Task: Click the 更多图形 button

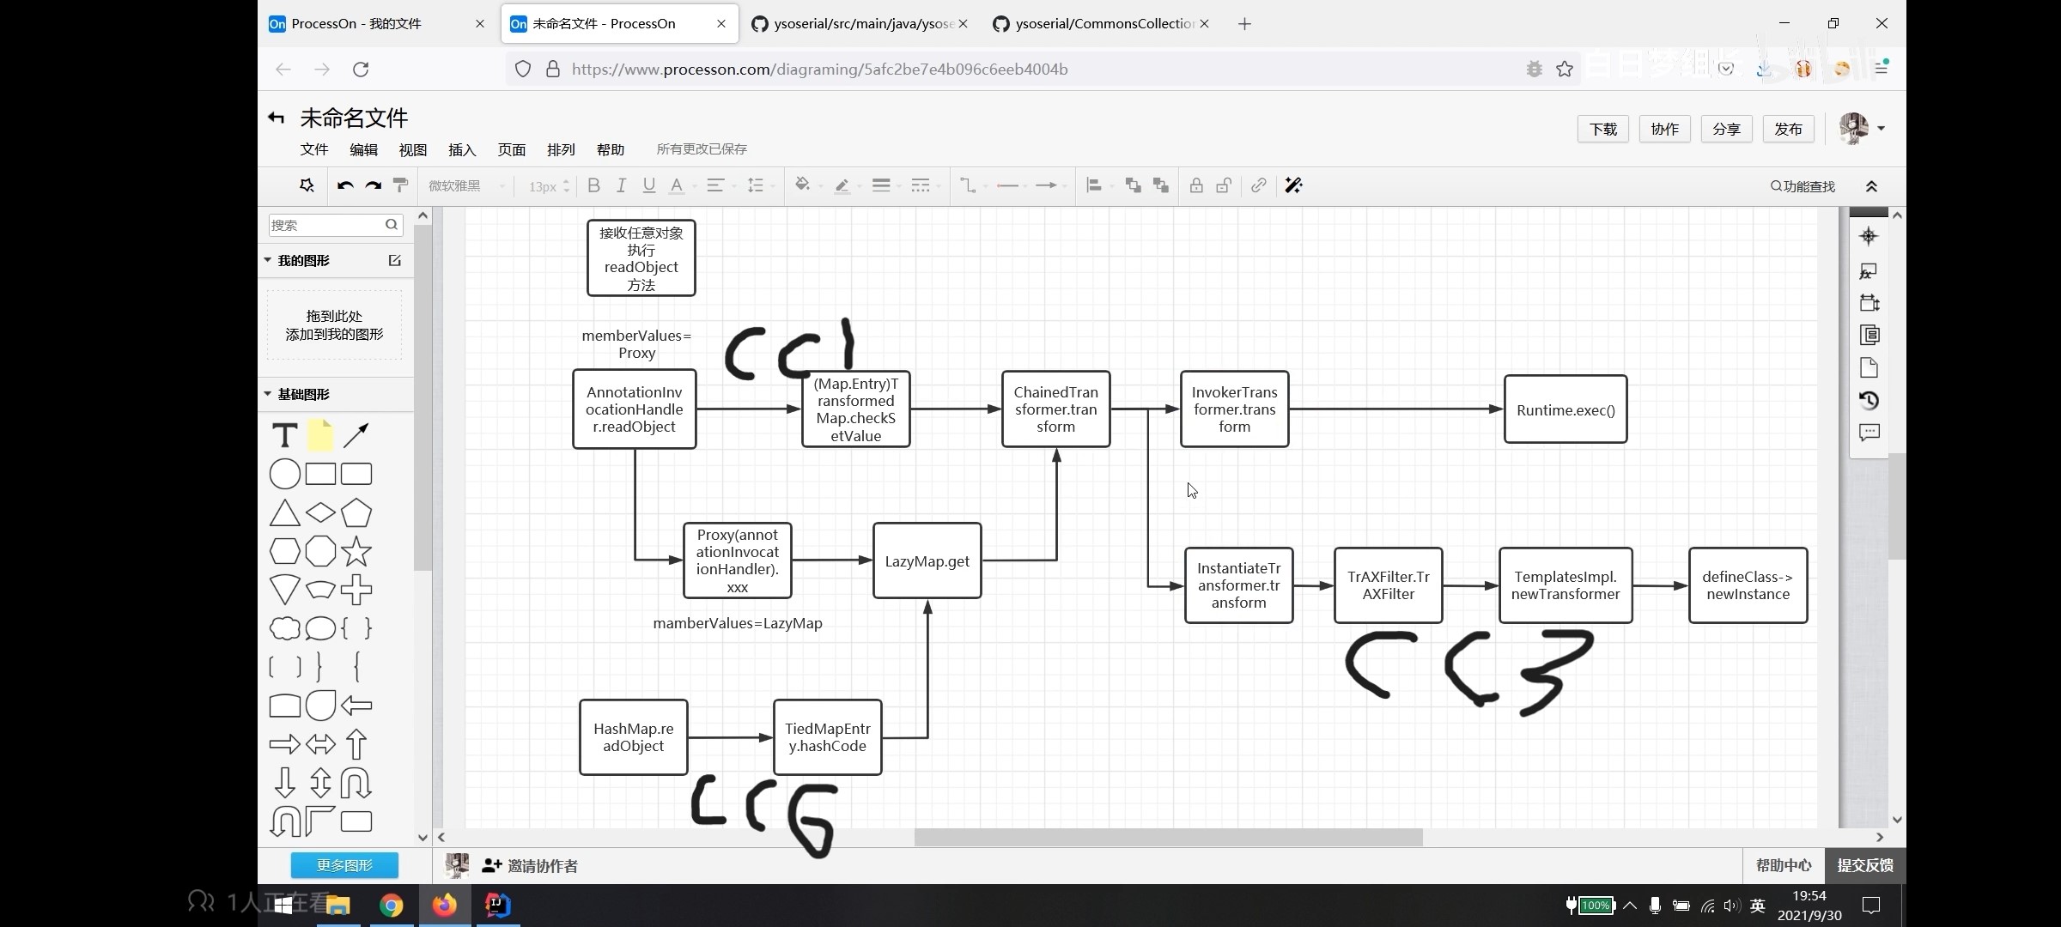Action: pyautogui.click(x=344, y=865)
